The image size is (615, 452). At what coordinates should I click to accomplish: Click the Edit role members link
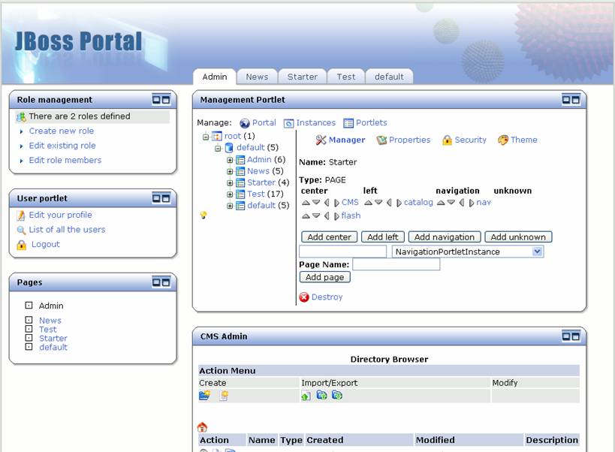coord(65,160)
